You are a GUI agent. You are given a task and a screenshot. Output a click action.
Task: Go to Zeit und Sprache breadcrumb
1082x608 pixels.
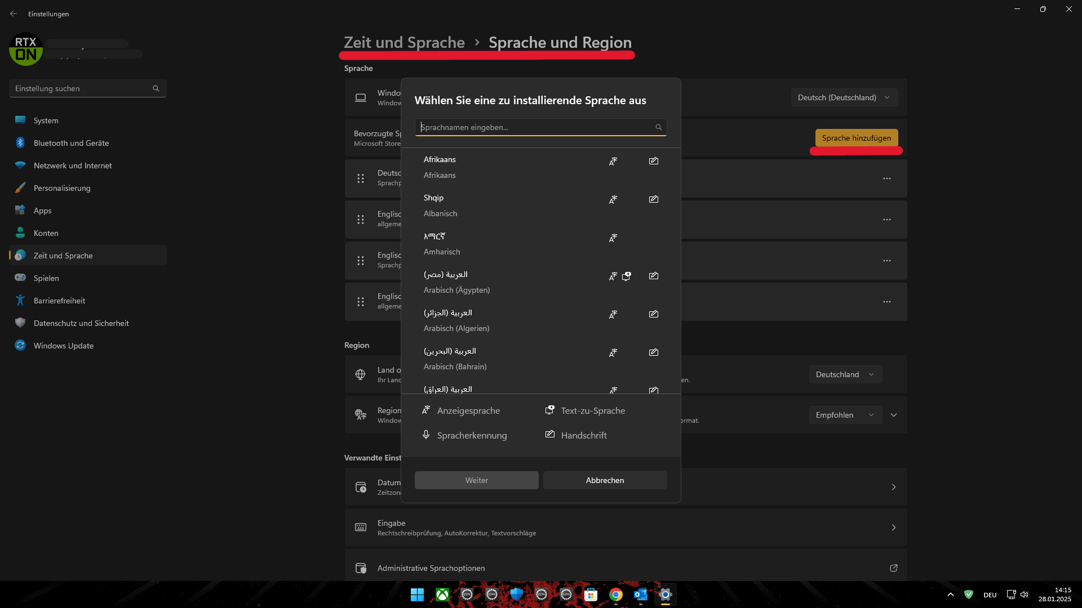tap(404, 42)
